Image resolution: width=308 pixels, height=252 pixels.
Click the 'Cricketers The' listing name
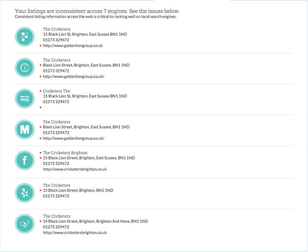(x=56, y=91)
